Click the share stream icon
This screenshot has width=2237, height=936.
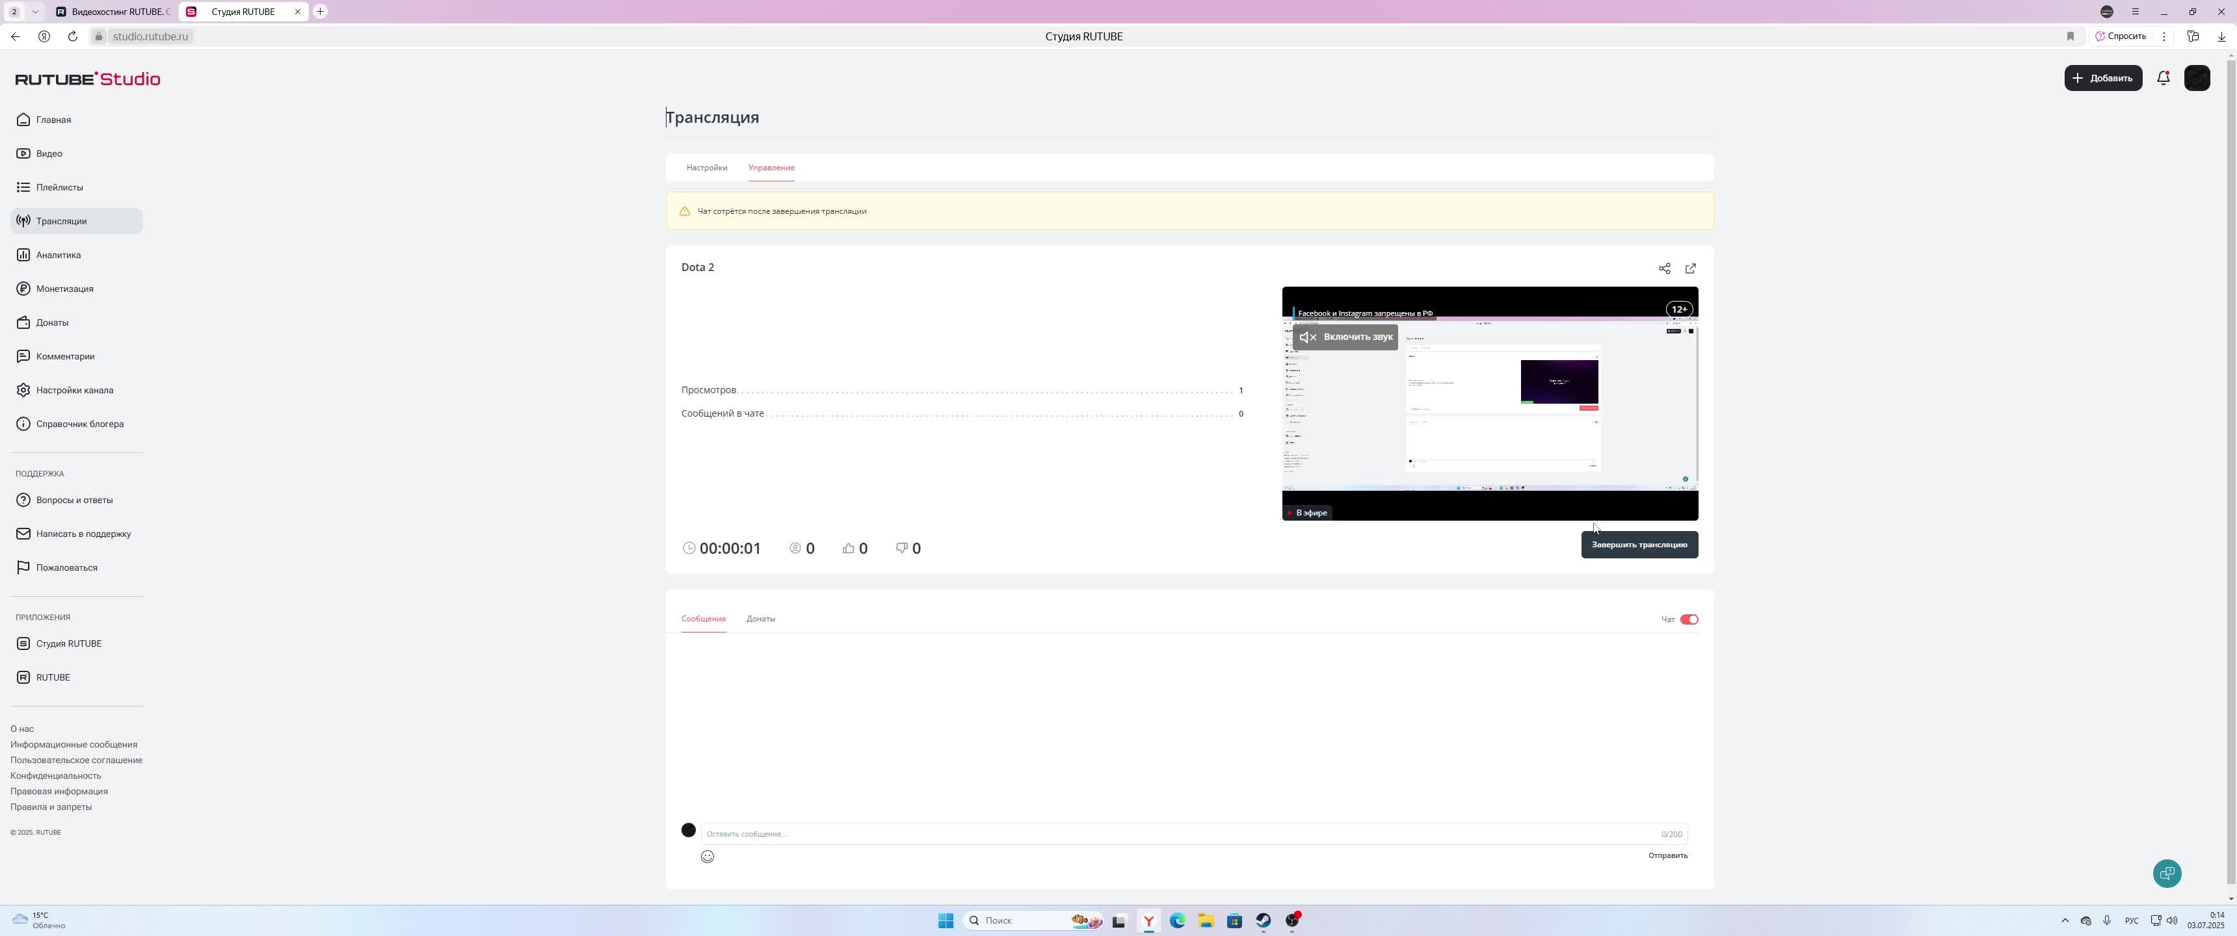(x=1664, y=269)
